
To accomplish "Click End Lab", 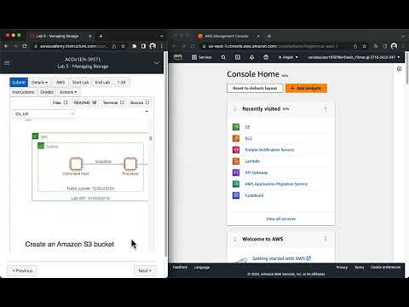I will tap(102, 83).
